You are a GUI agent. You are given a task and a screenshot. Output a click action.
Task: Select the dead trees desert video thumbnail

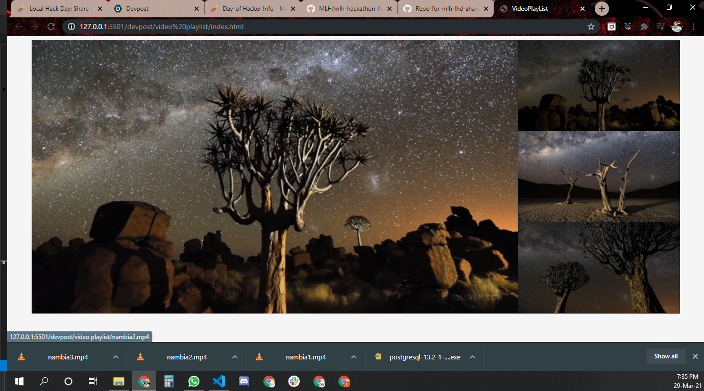(x=599, y=176)
